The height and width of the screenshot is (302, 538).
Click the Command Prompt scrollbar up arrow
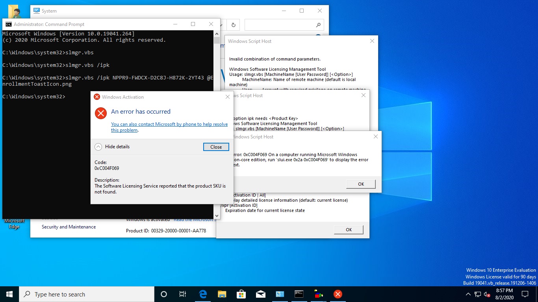tap(217, 34)
